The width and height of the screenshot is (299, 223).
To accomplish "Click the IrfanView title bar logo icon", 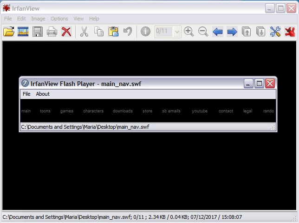I will tap(6, 8).
